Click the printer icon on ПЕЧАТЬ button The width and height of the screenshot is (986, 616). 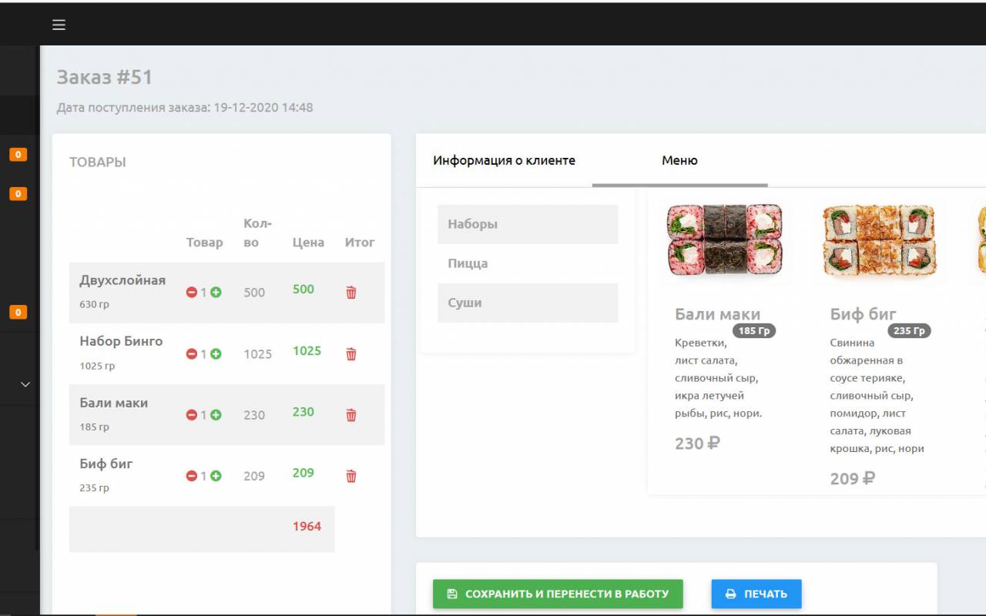click(x=729, y=594)
